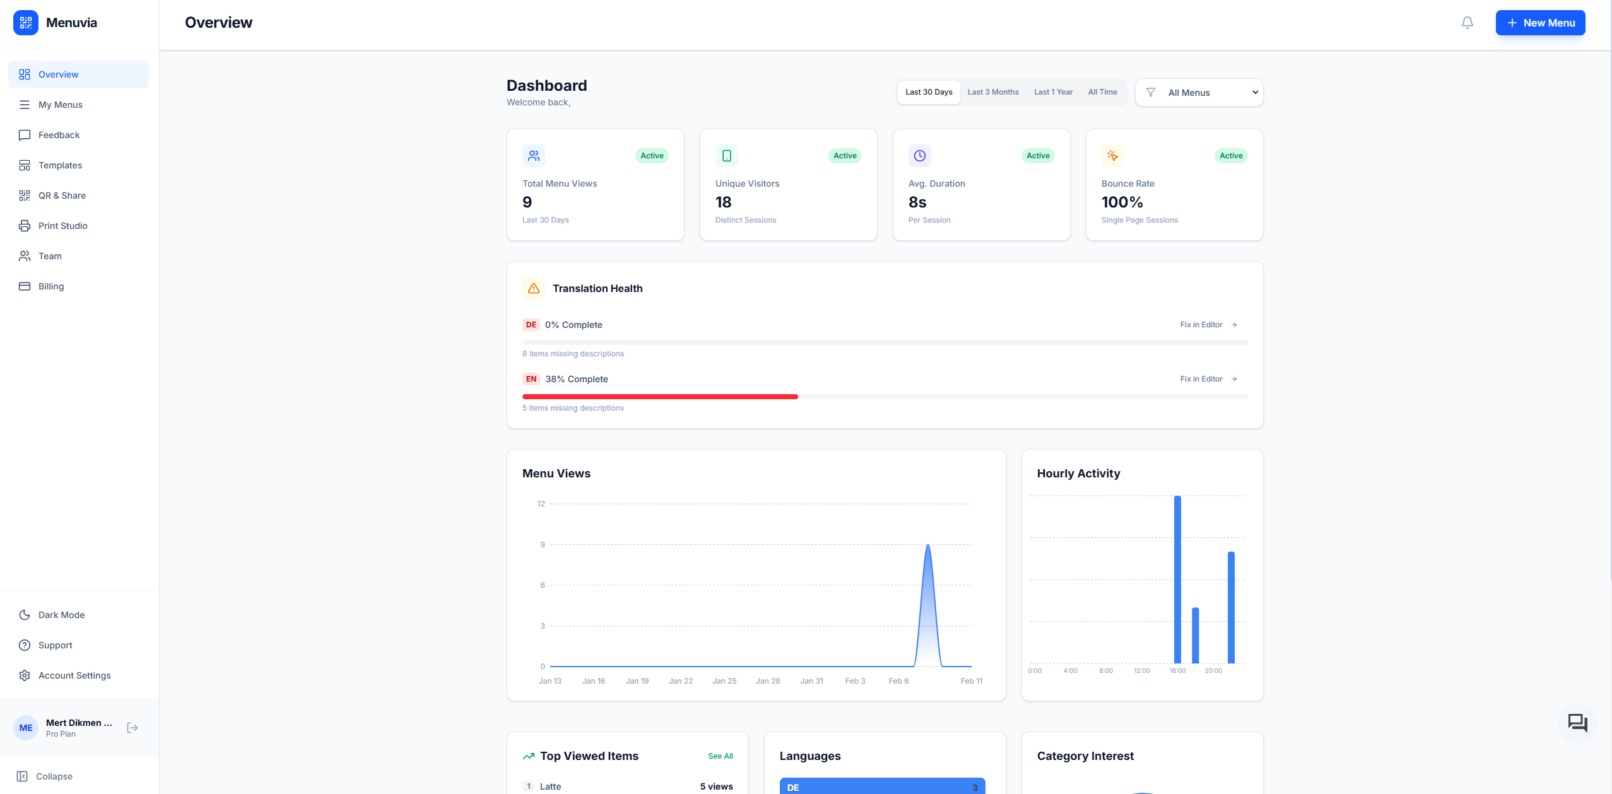Image resolution: width=1612 pixels, height=794 pixels.
Task: Open the Feedback panel
Action: pos(58,134)
